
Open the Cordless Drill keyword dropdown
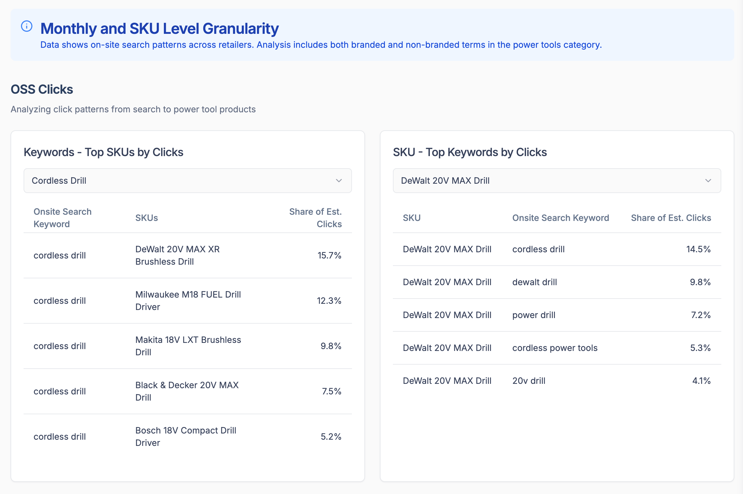pos(187,181)
